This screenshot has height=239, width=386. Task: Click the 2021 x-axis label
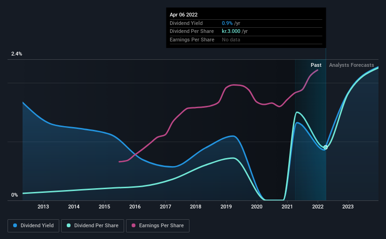(287, 207)
